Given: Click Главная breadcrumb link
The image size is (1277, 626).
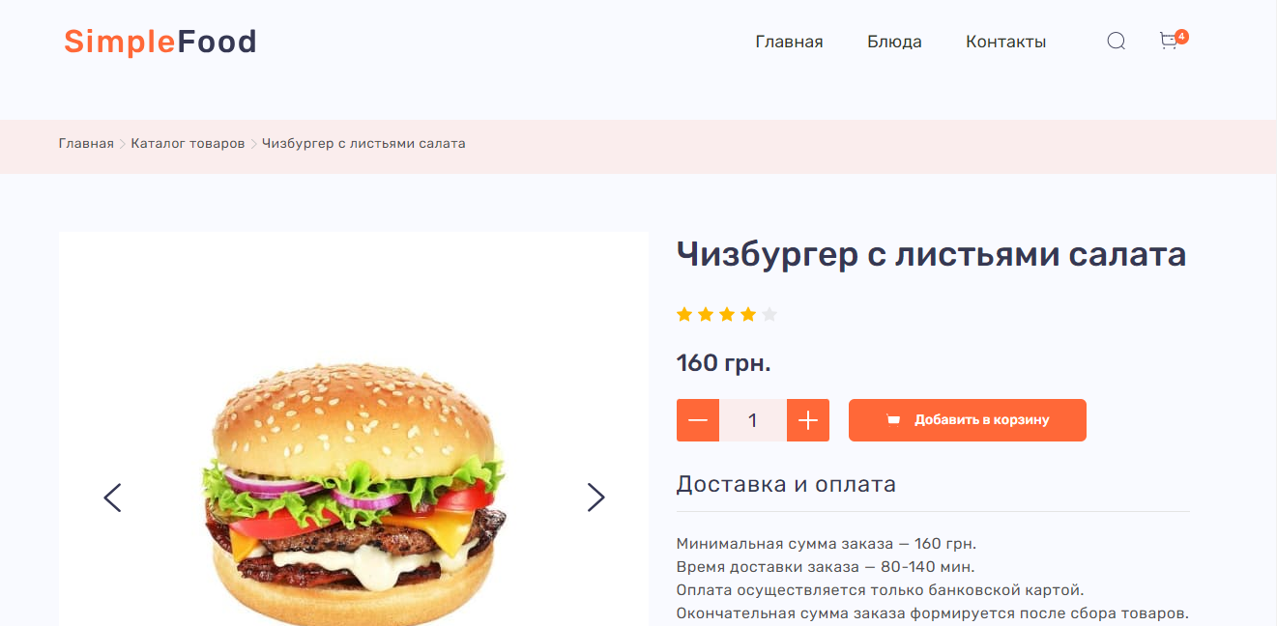Looking at the screenshot, I should (x=86, y=143).
